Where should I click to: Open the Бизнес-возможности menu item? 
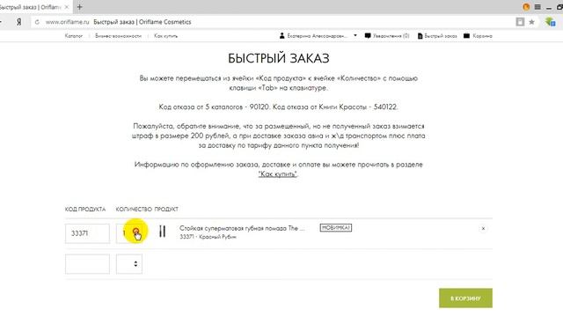[x=118, y=36]
